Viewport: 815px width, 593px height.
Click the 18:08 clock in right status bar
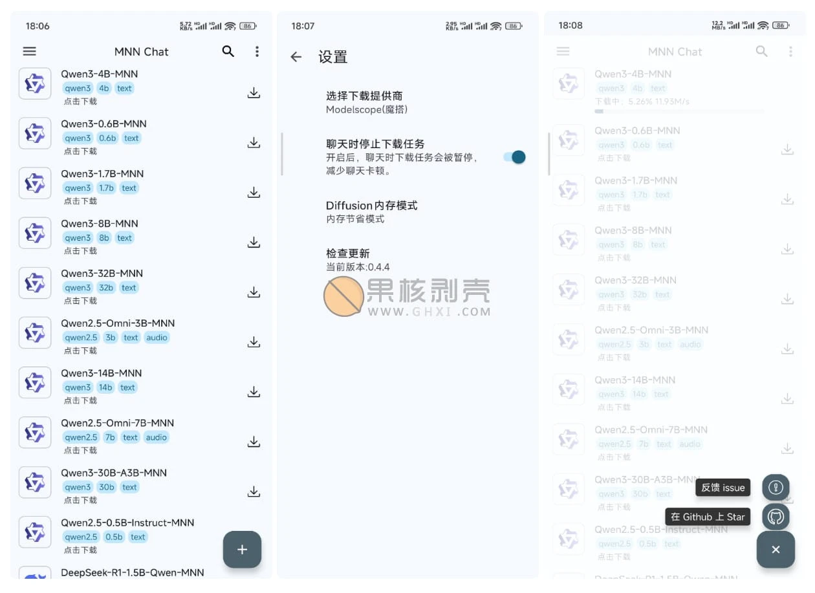tap(570, 25)
